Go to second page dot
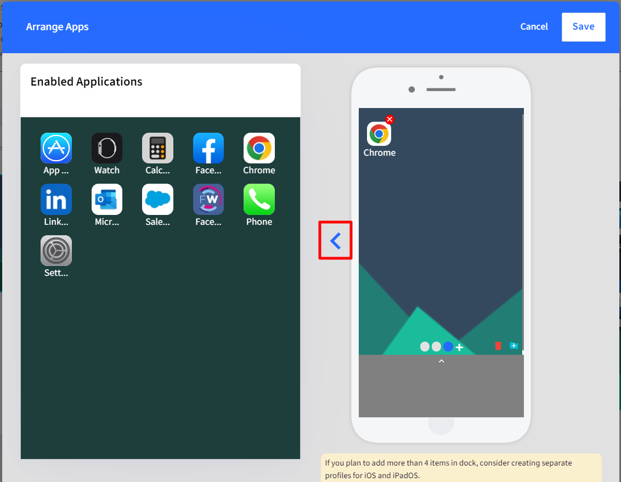621x482 pixels. (436, 347)
